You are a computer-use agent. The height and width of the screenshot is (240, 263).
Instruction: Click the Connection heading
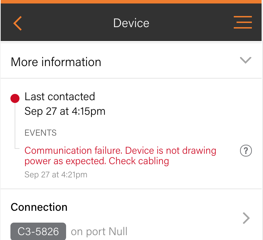click(x=39, y=207)
